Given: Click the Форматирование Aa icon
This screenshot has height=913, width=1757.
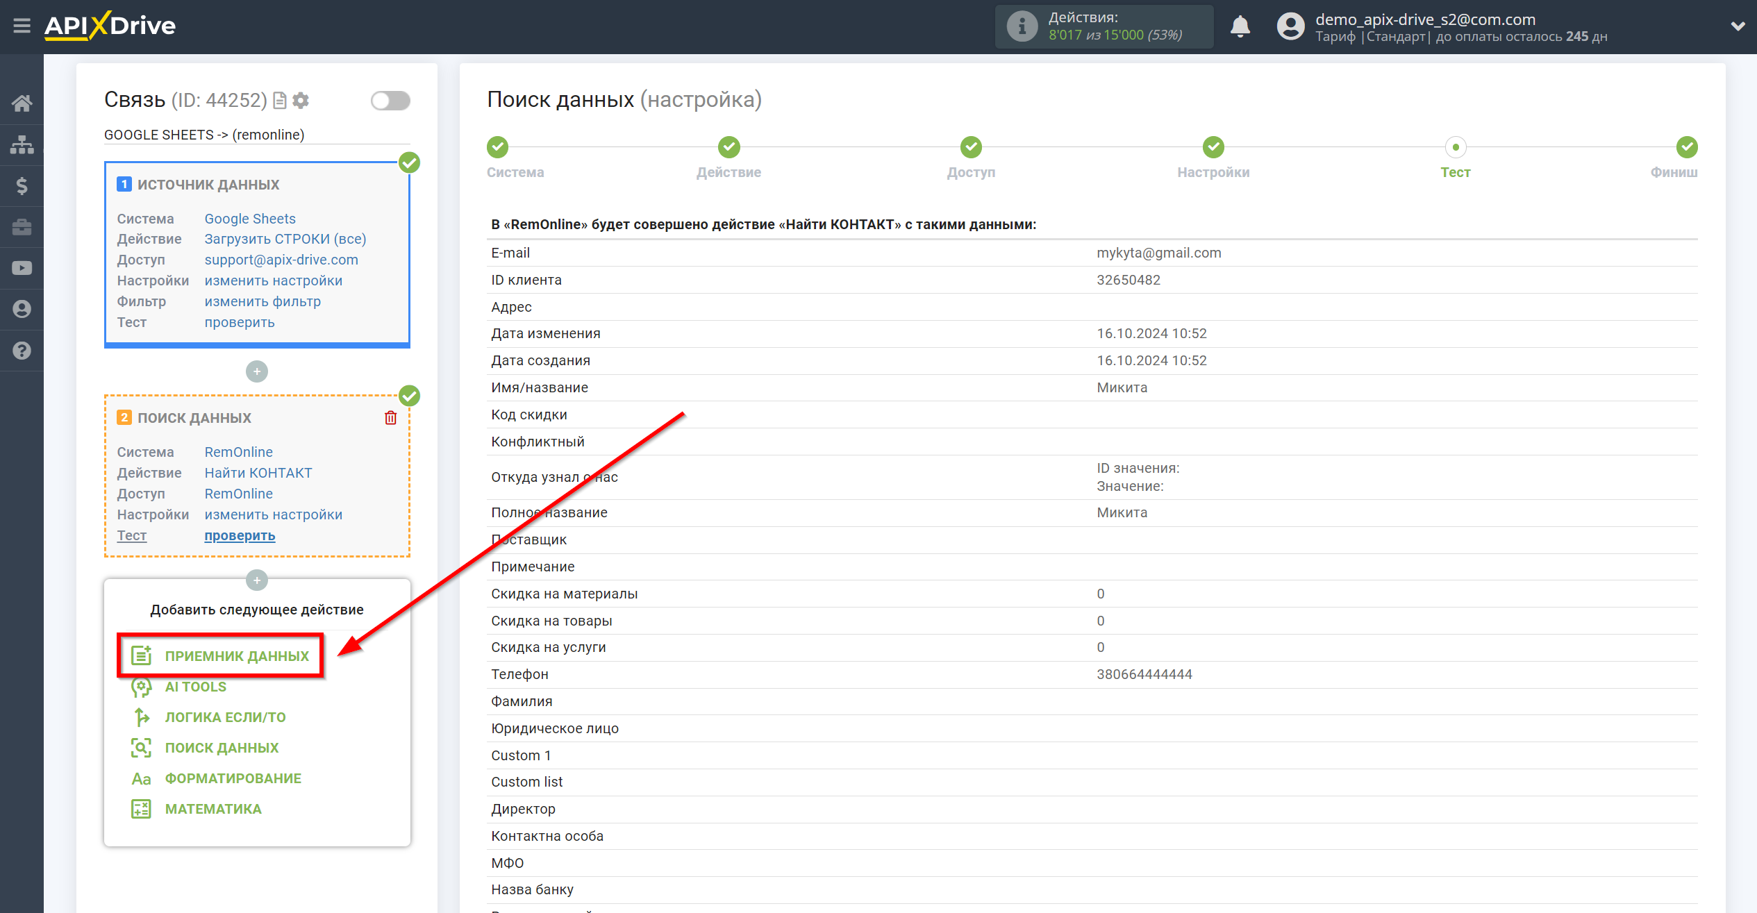Looking at the screenshot, I should point(142,779).
